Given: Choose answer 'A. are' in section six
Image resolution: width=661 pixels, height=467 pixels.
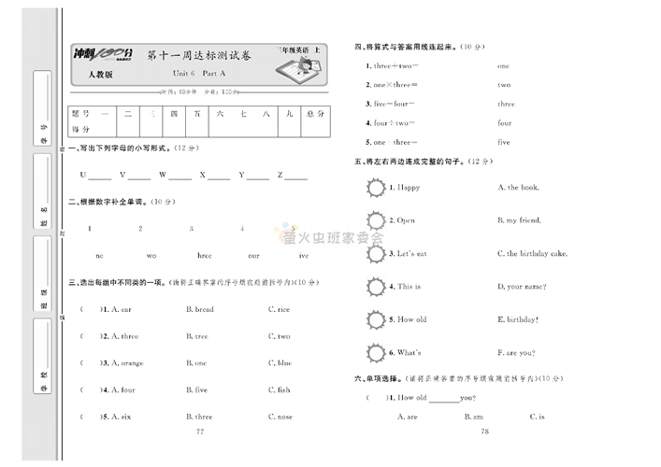Looking at the screenshot, I should pyautogui.click(x=408, y=417).
